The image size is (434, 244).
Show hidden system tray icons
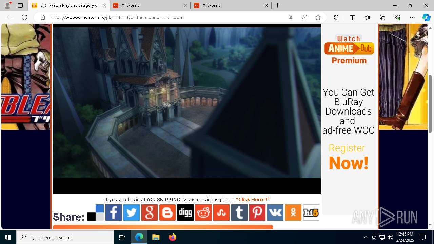coord(366,237)
